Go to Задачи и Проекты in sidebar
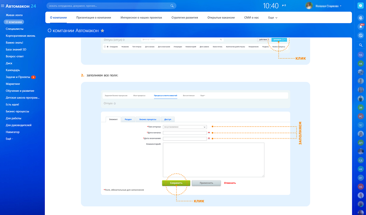 (18, 77)
